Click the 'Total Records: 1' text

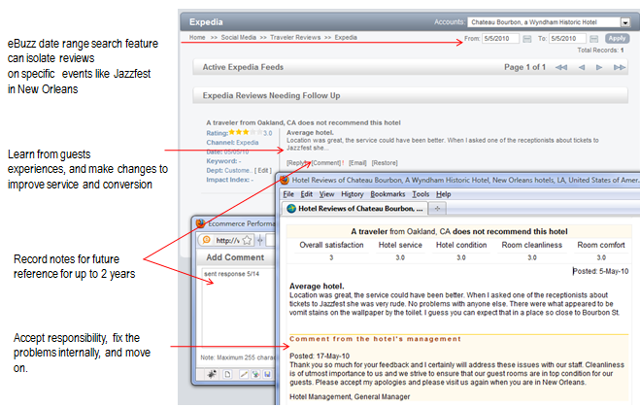coord(600,51)
